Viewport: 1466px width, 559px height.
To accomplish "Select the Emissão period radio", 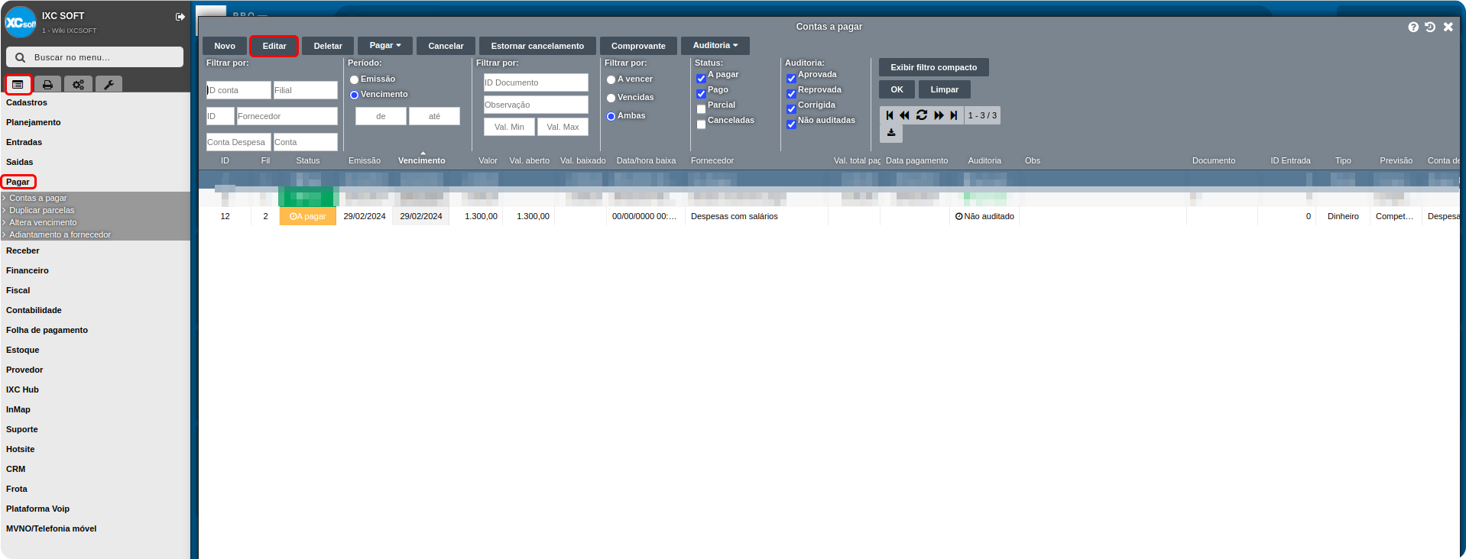I will click(x=354, y=79).
